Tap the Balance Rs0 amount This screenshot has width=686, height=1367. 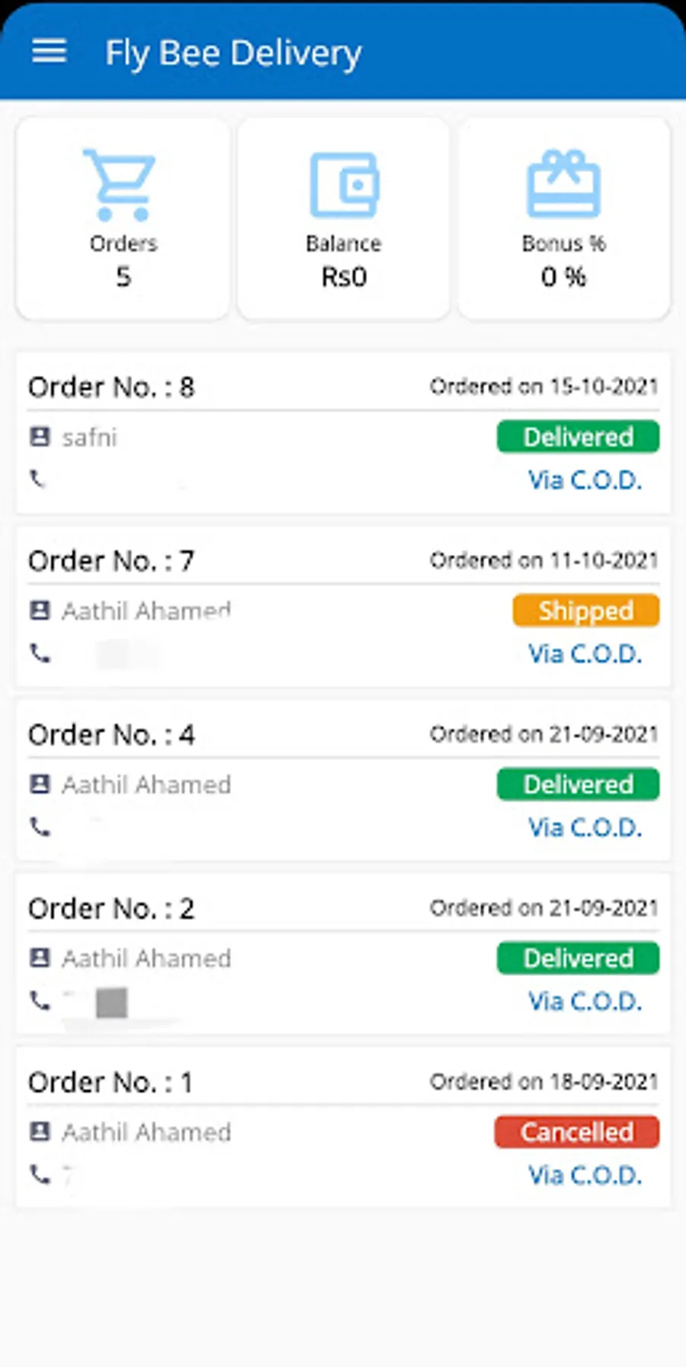click(x=344, y=277)
